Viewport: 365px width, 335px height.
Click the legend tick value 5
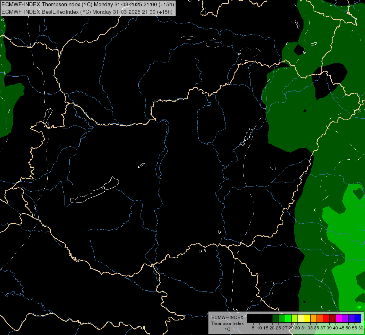(x=253, y=328)
